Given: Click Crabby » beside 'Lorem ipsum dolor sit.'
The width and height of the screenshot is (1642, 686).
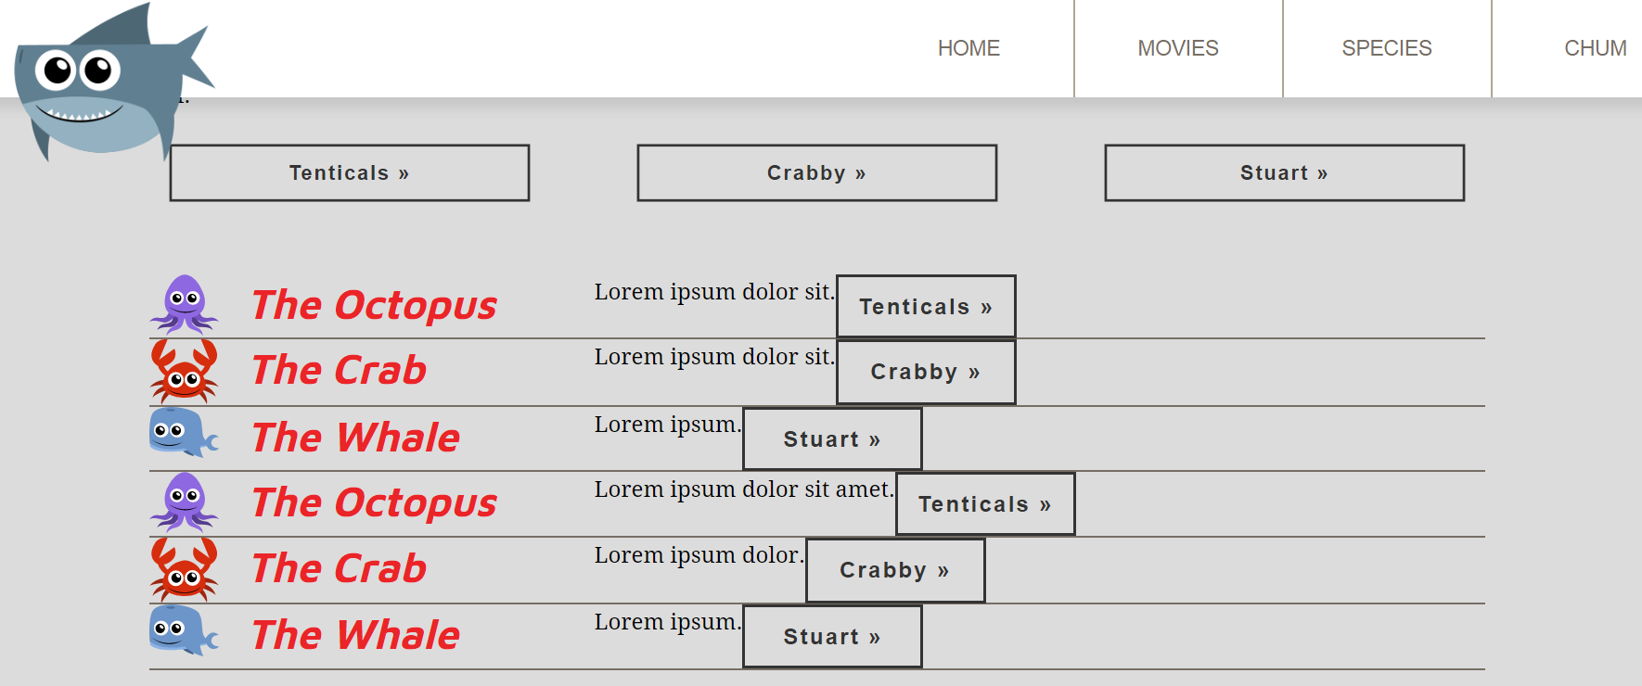Looking at the screenshot, I should point(926,372).
